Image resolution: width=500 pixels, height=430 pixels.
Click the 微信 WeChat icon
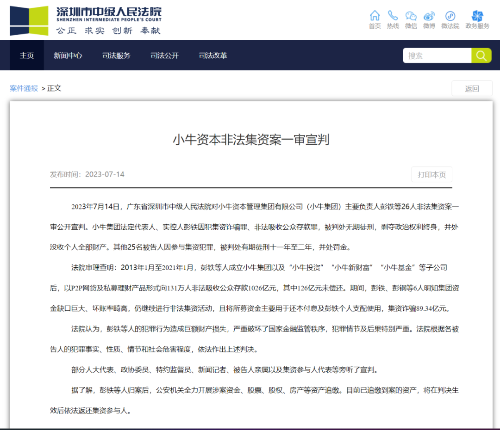411,16
